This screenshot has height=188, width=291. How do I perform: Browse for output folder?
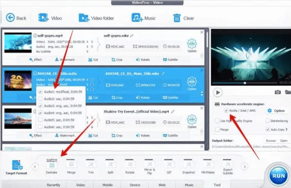pyautogui.click(x=271, y=140)
